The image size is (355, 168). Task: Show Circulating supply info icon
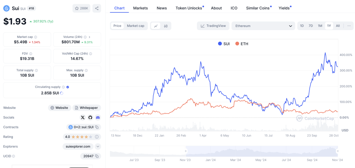(63, 87)
